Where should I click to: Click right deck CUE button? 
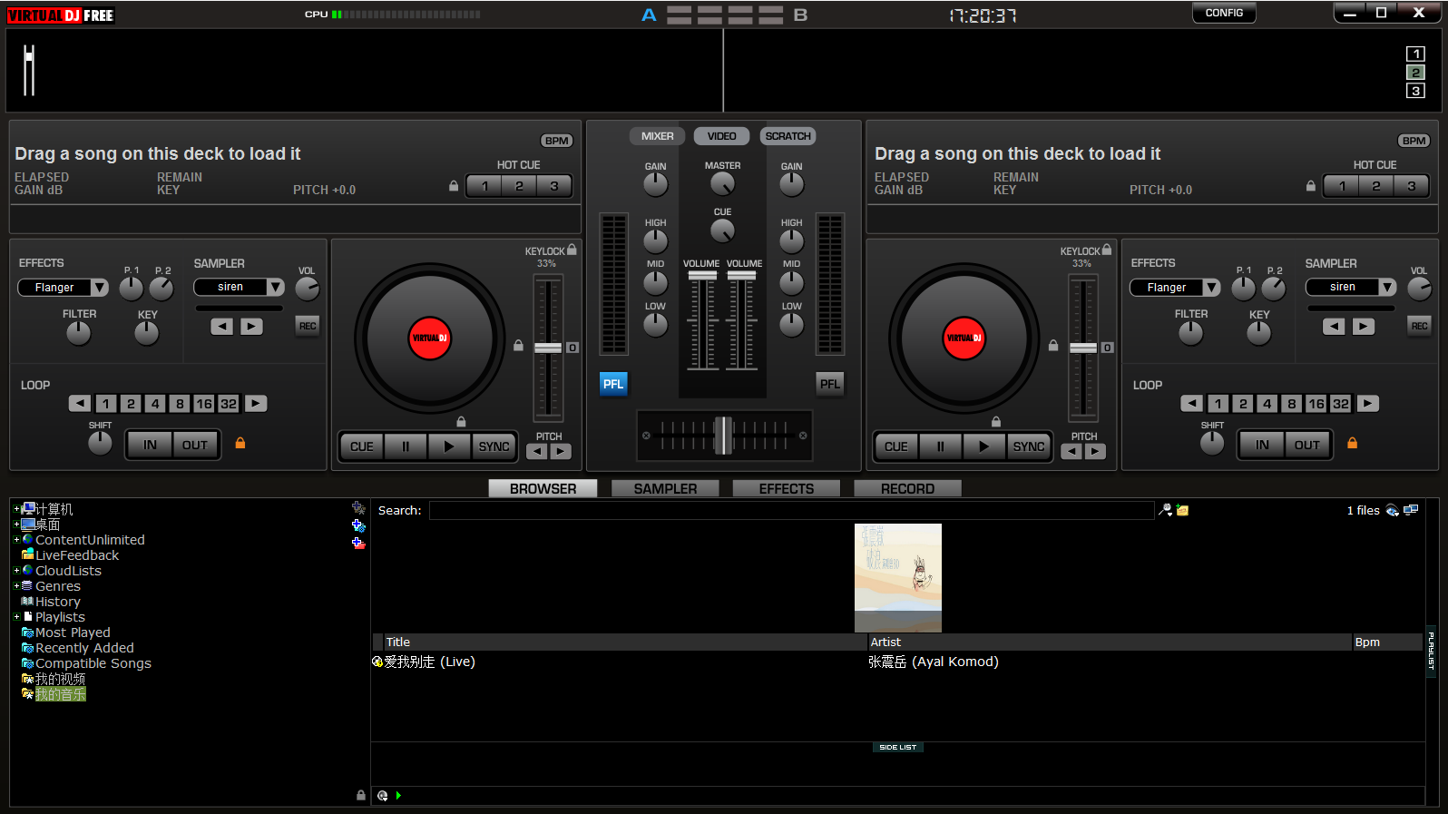click(x=896, y=446)
